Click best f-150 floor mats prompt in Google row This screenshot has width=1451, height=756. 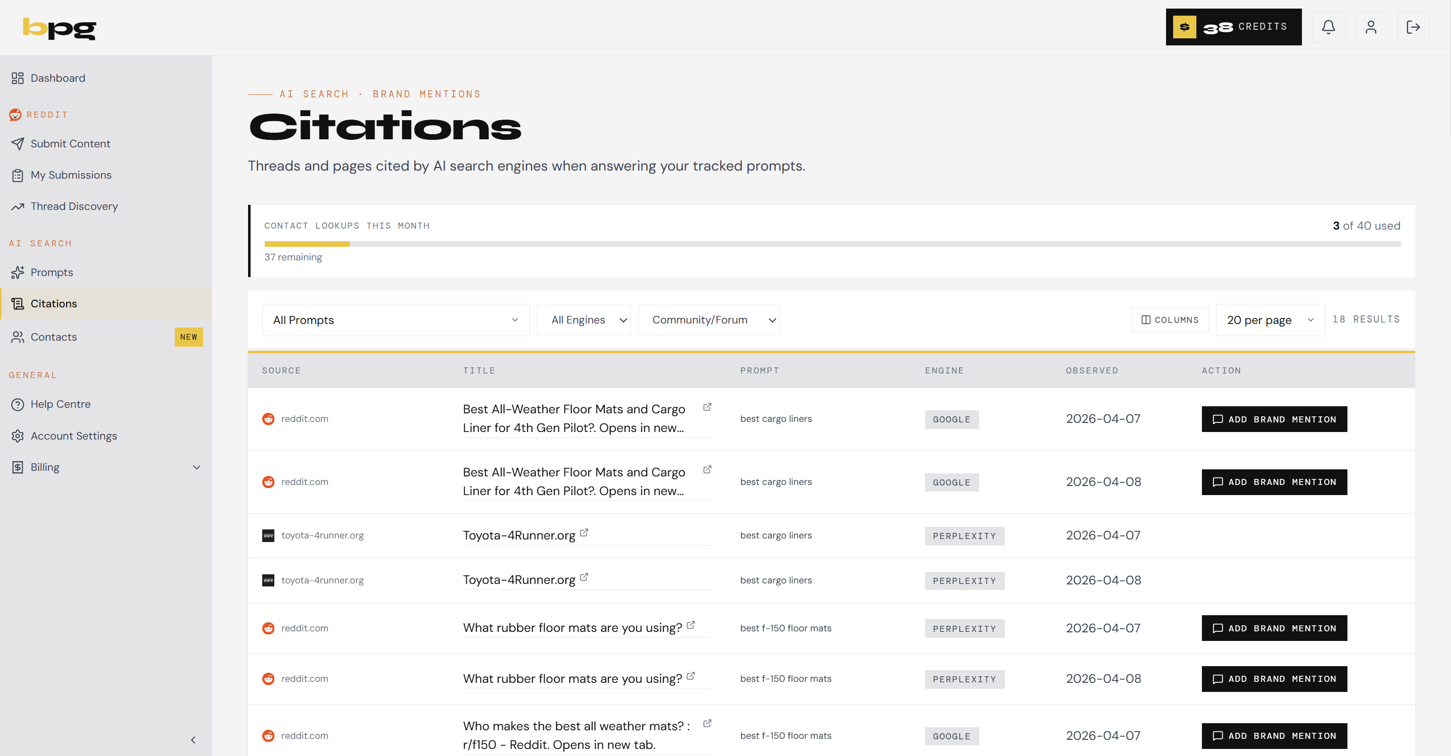coord(785,736)
